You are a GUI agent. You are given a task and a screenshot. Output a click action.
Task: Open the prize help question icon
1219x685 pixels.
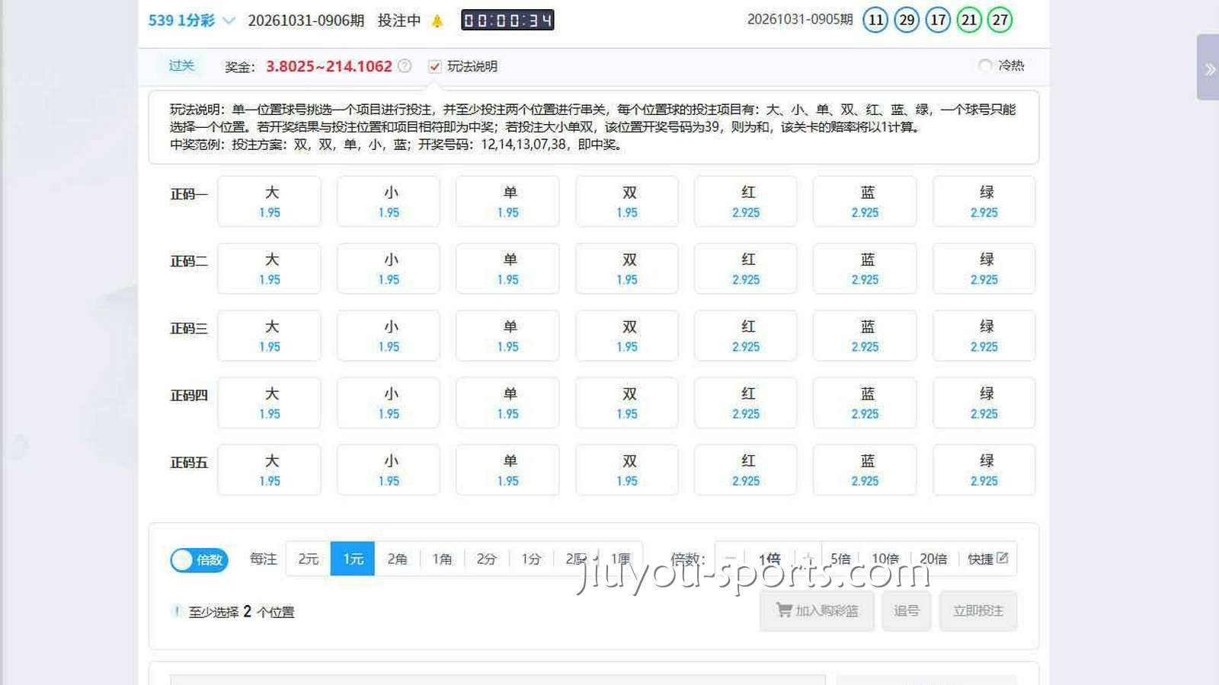coord(405,66)
